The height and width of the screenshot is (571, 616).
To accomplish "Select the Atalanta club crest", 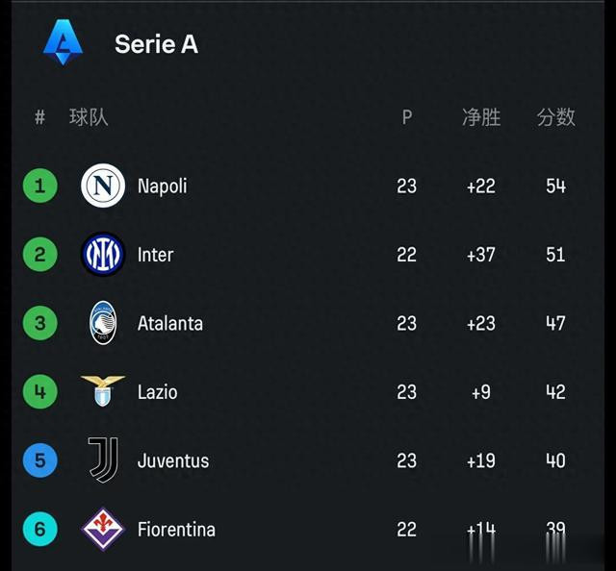I will pyautogui.click(x=103, y=323).
